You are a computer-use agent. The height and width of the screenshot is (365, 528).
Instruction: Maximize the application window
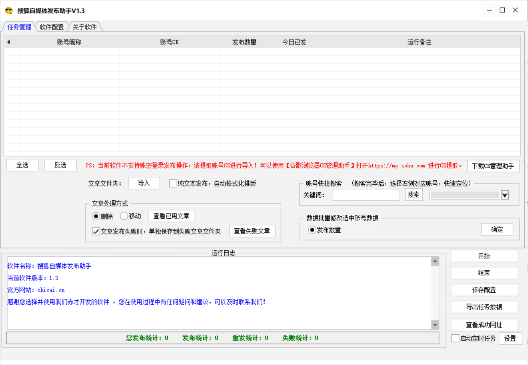(x=502, y=10)
